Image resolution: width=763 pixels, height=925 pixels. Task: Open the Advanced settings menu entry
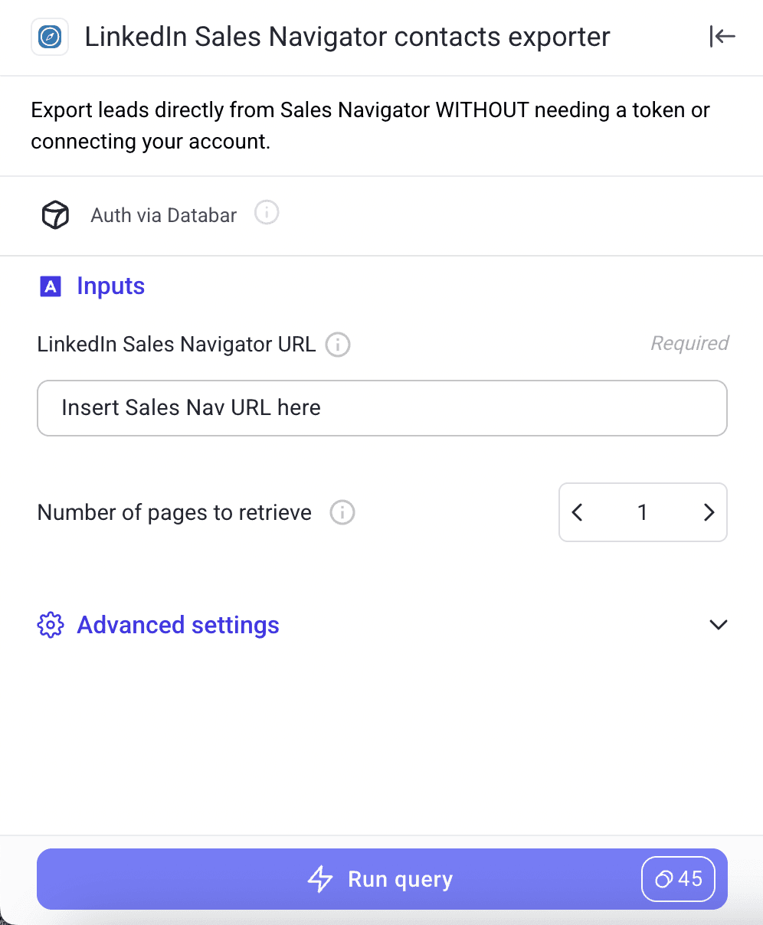(x=178, y=625)
